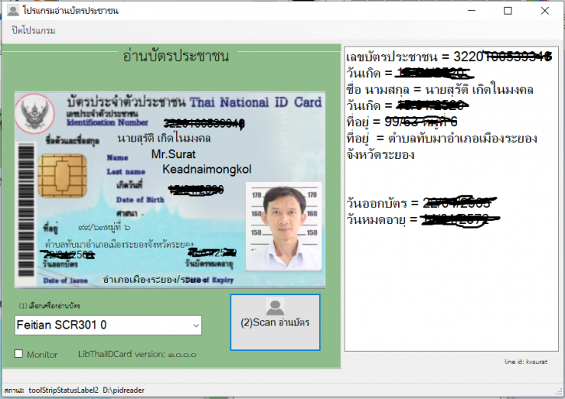
Task: Click the อ่านบัตรประชาชน group title
Action: coord(176,56)
